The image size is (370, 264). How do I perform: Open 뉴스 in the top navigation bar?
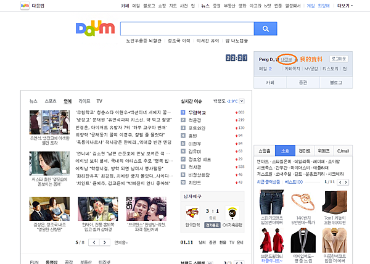tap(205, 6)
